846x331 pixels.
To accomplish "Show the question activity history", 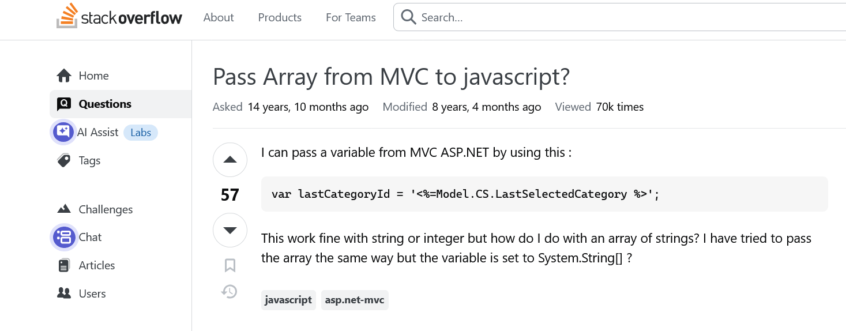I will pyautogui.click(x=230, y=292).
